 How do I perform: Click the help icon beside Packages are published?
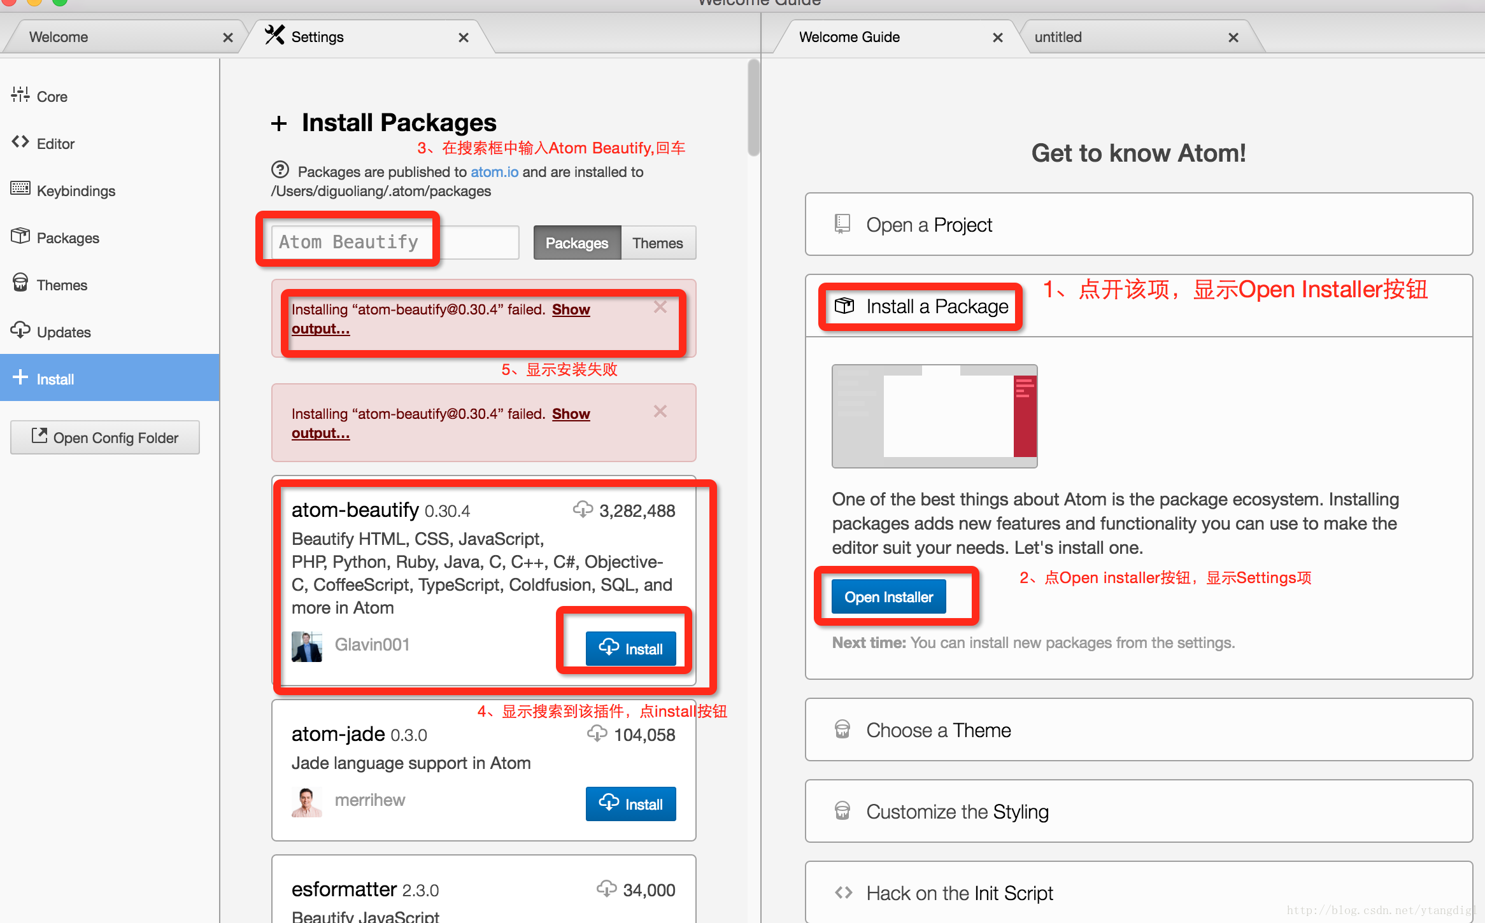(280, 170)
